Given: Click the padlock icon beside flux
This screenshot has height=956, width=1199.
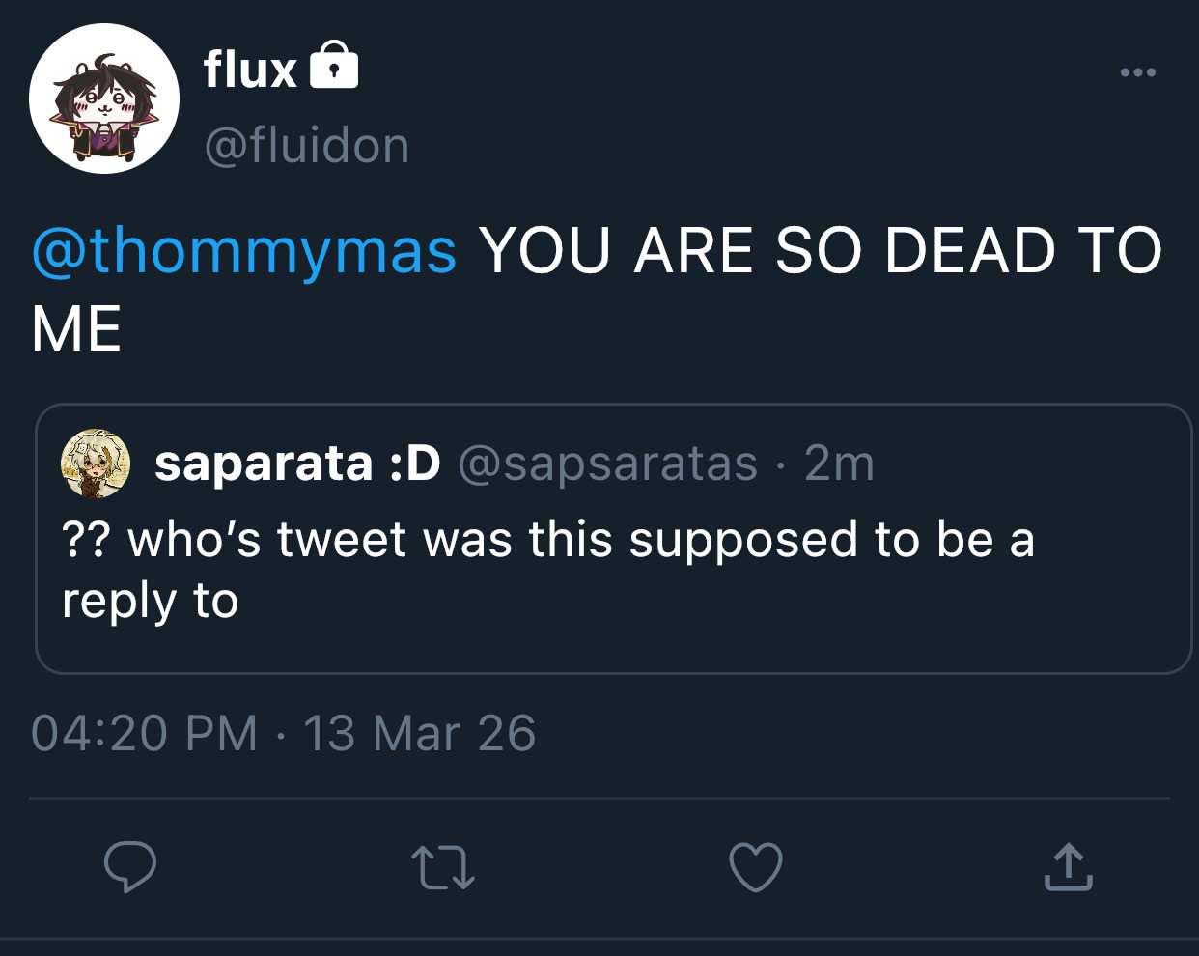Looking at the screenshot, I should pyautogui.click(x=334, y=66).
